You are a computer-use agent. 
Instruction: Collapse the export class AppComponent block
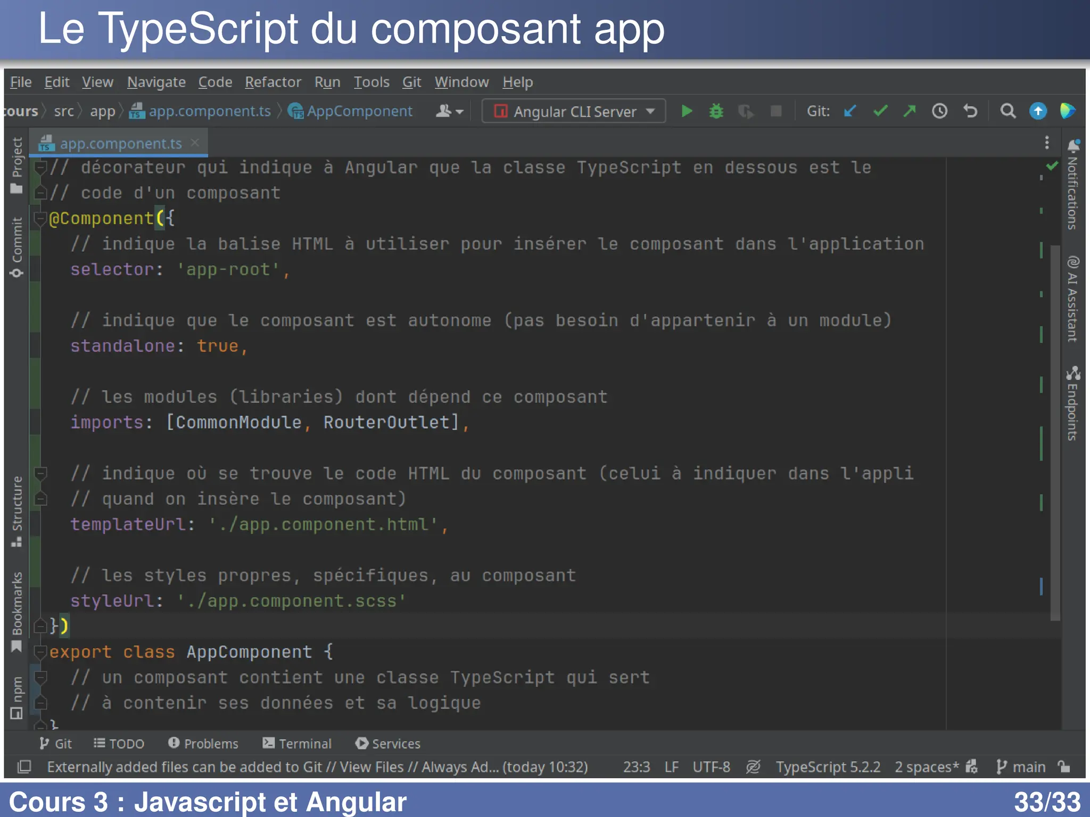click(x=40, y=652)
